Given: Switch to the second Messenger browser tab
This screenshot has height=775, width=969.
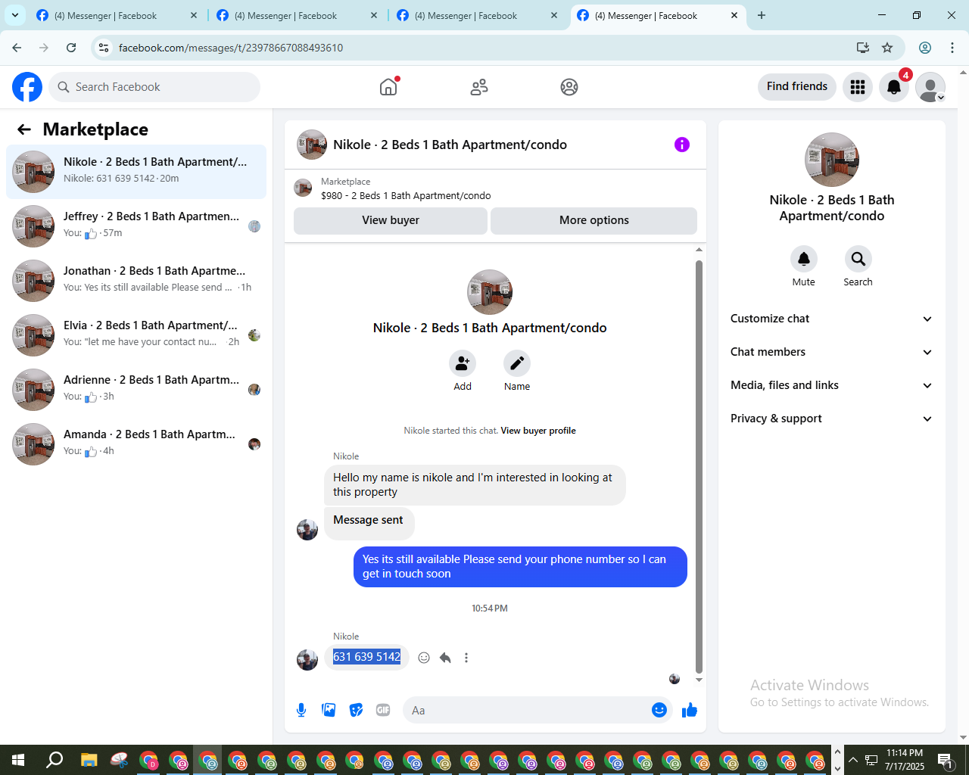Looking at the screenshot, I should pos(298,15).
